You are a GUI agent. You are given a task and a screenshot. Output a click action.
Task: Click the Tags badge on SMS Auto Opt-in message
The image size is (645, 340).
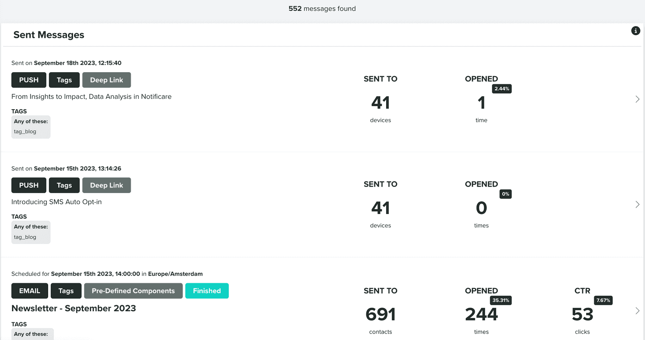tap(64, 185)
